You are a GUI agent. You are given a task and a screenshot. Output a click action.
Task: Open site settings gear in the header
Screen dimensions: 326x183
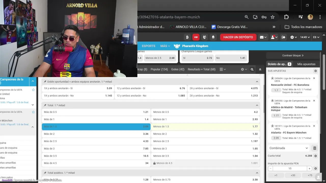294,37
